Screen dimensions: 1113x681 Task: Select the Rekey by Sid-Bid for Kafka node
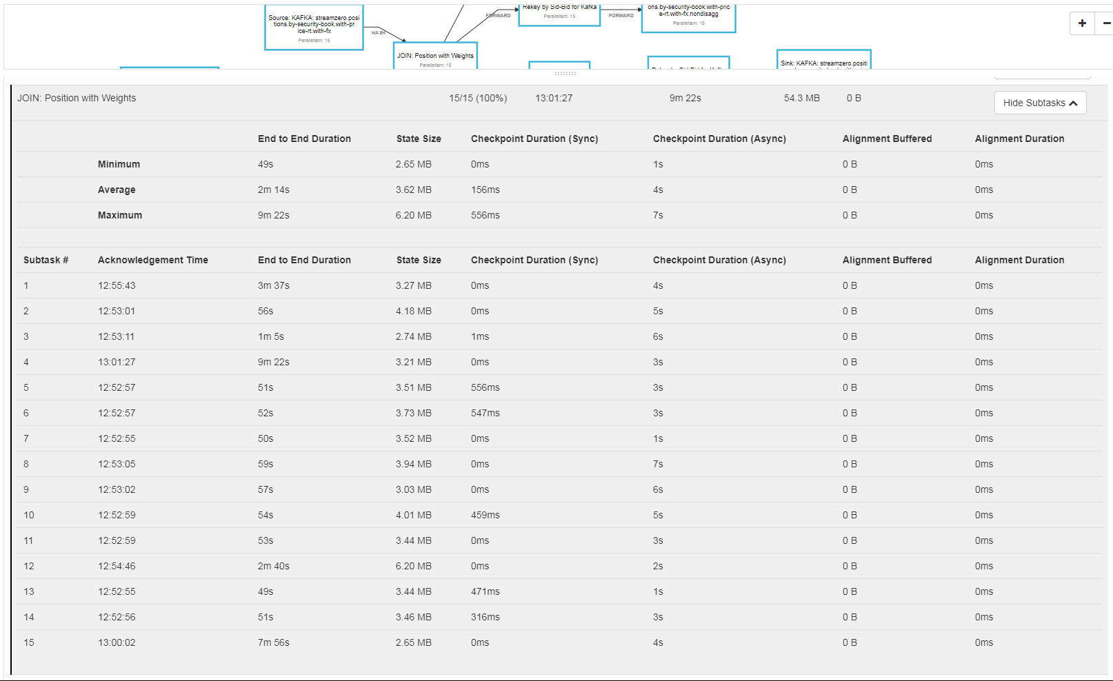[559, 13]
